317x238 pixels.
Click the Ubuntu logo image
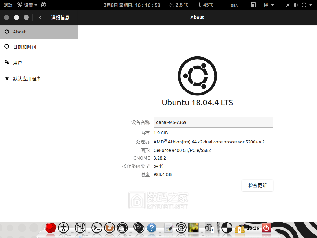coord(197,76)
